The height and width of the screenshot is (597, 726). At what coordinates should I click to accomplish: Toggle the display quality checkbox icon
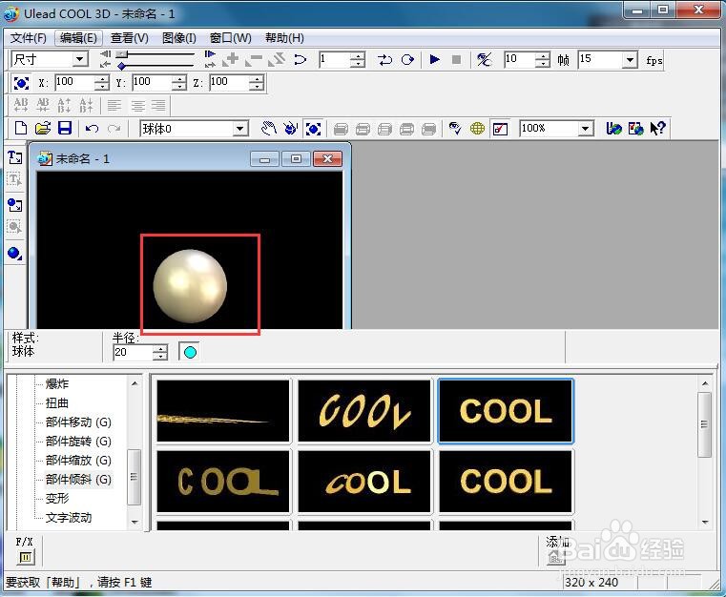[500, 129]
